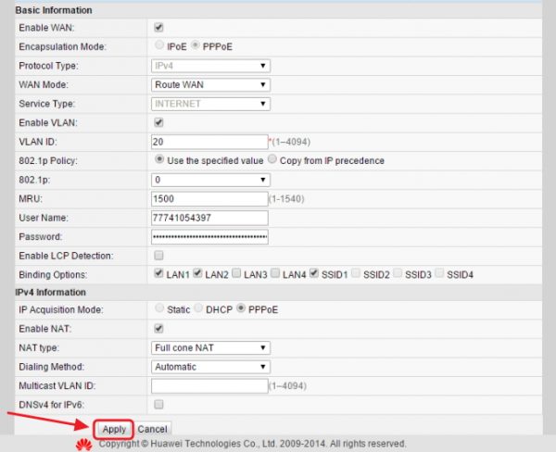The width and height of the screenshot is (556, 452).
Task: Check SSID3 binding option
Action: coord(398,273)
